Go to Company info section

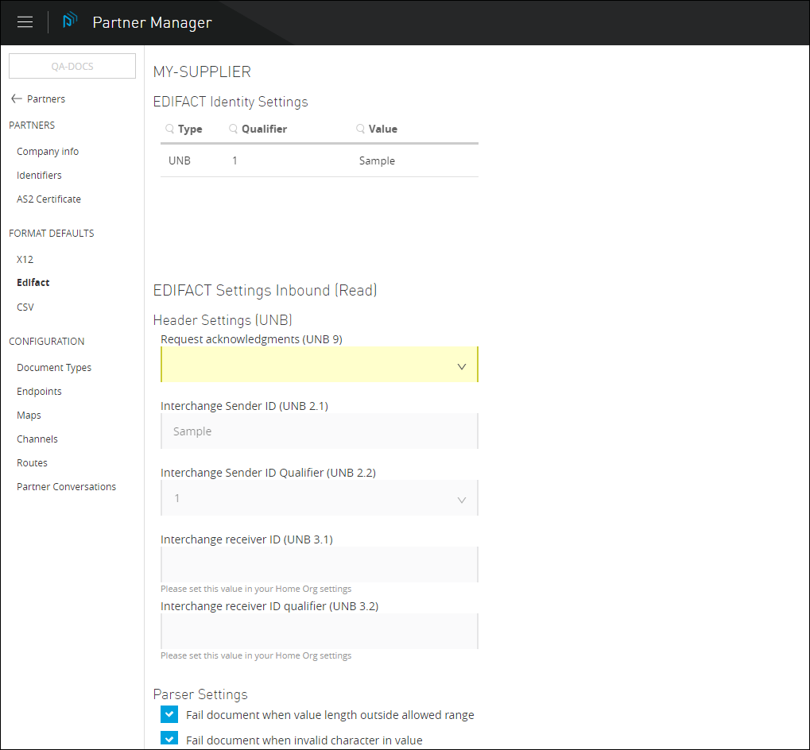click(x=48, y=152)
